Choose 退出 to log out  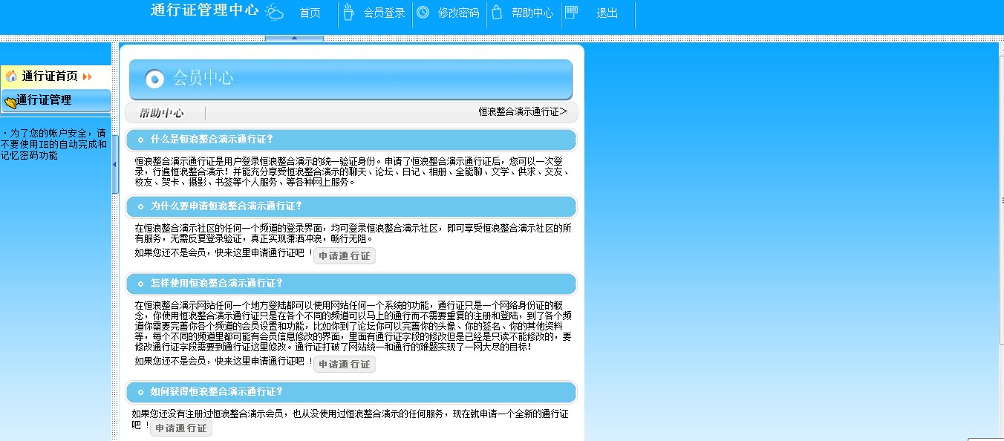[607, 13]
